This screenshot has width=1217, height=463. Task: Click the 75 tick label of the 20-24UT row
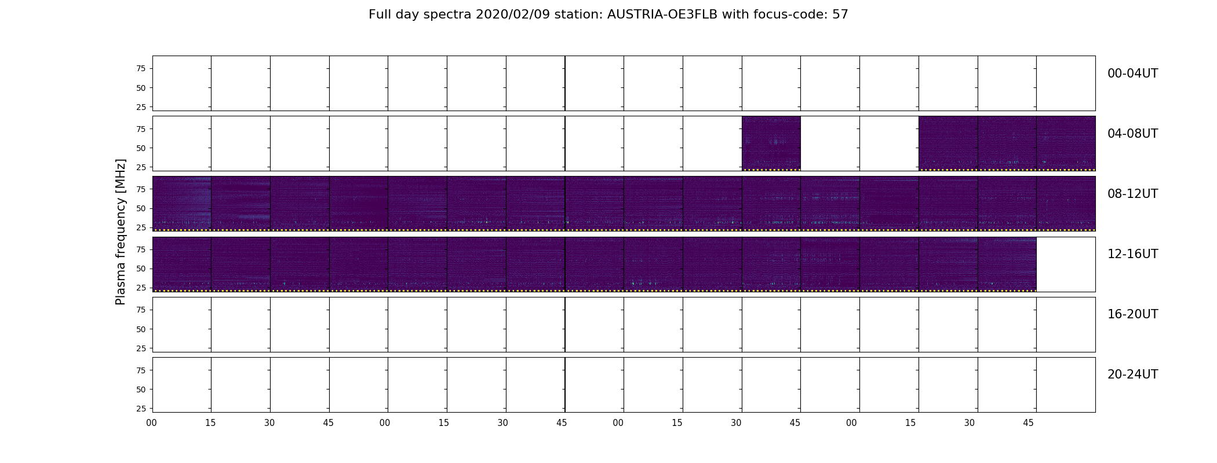tap(140, 370)
